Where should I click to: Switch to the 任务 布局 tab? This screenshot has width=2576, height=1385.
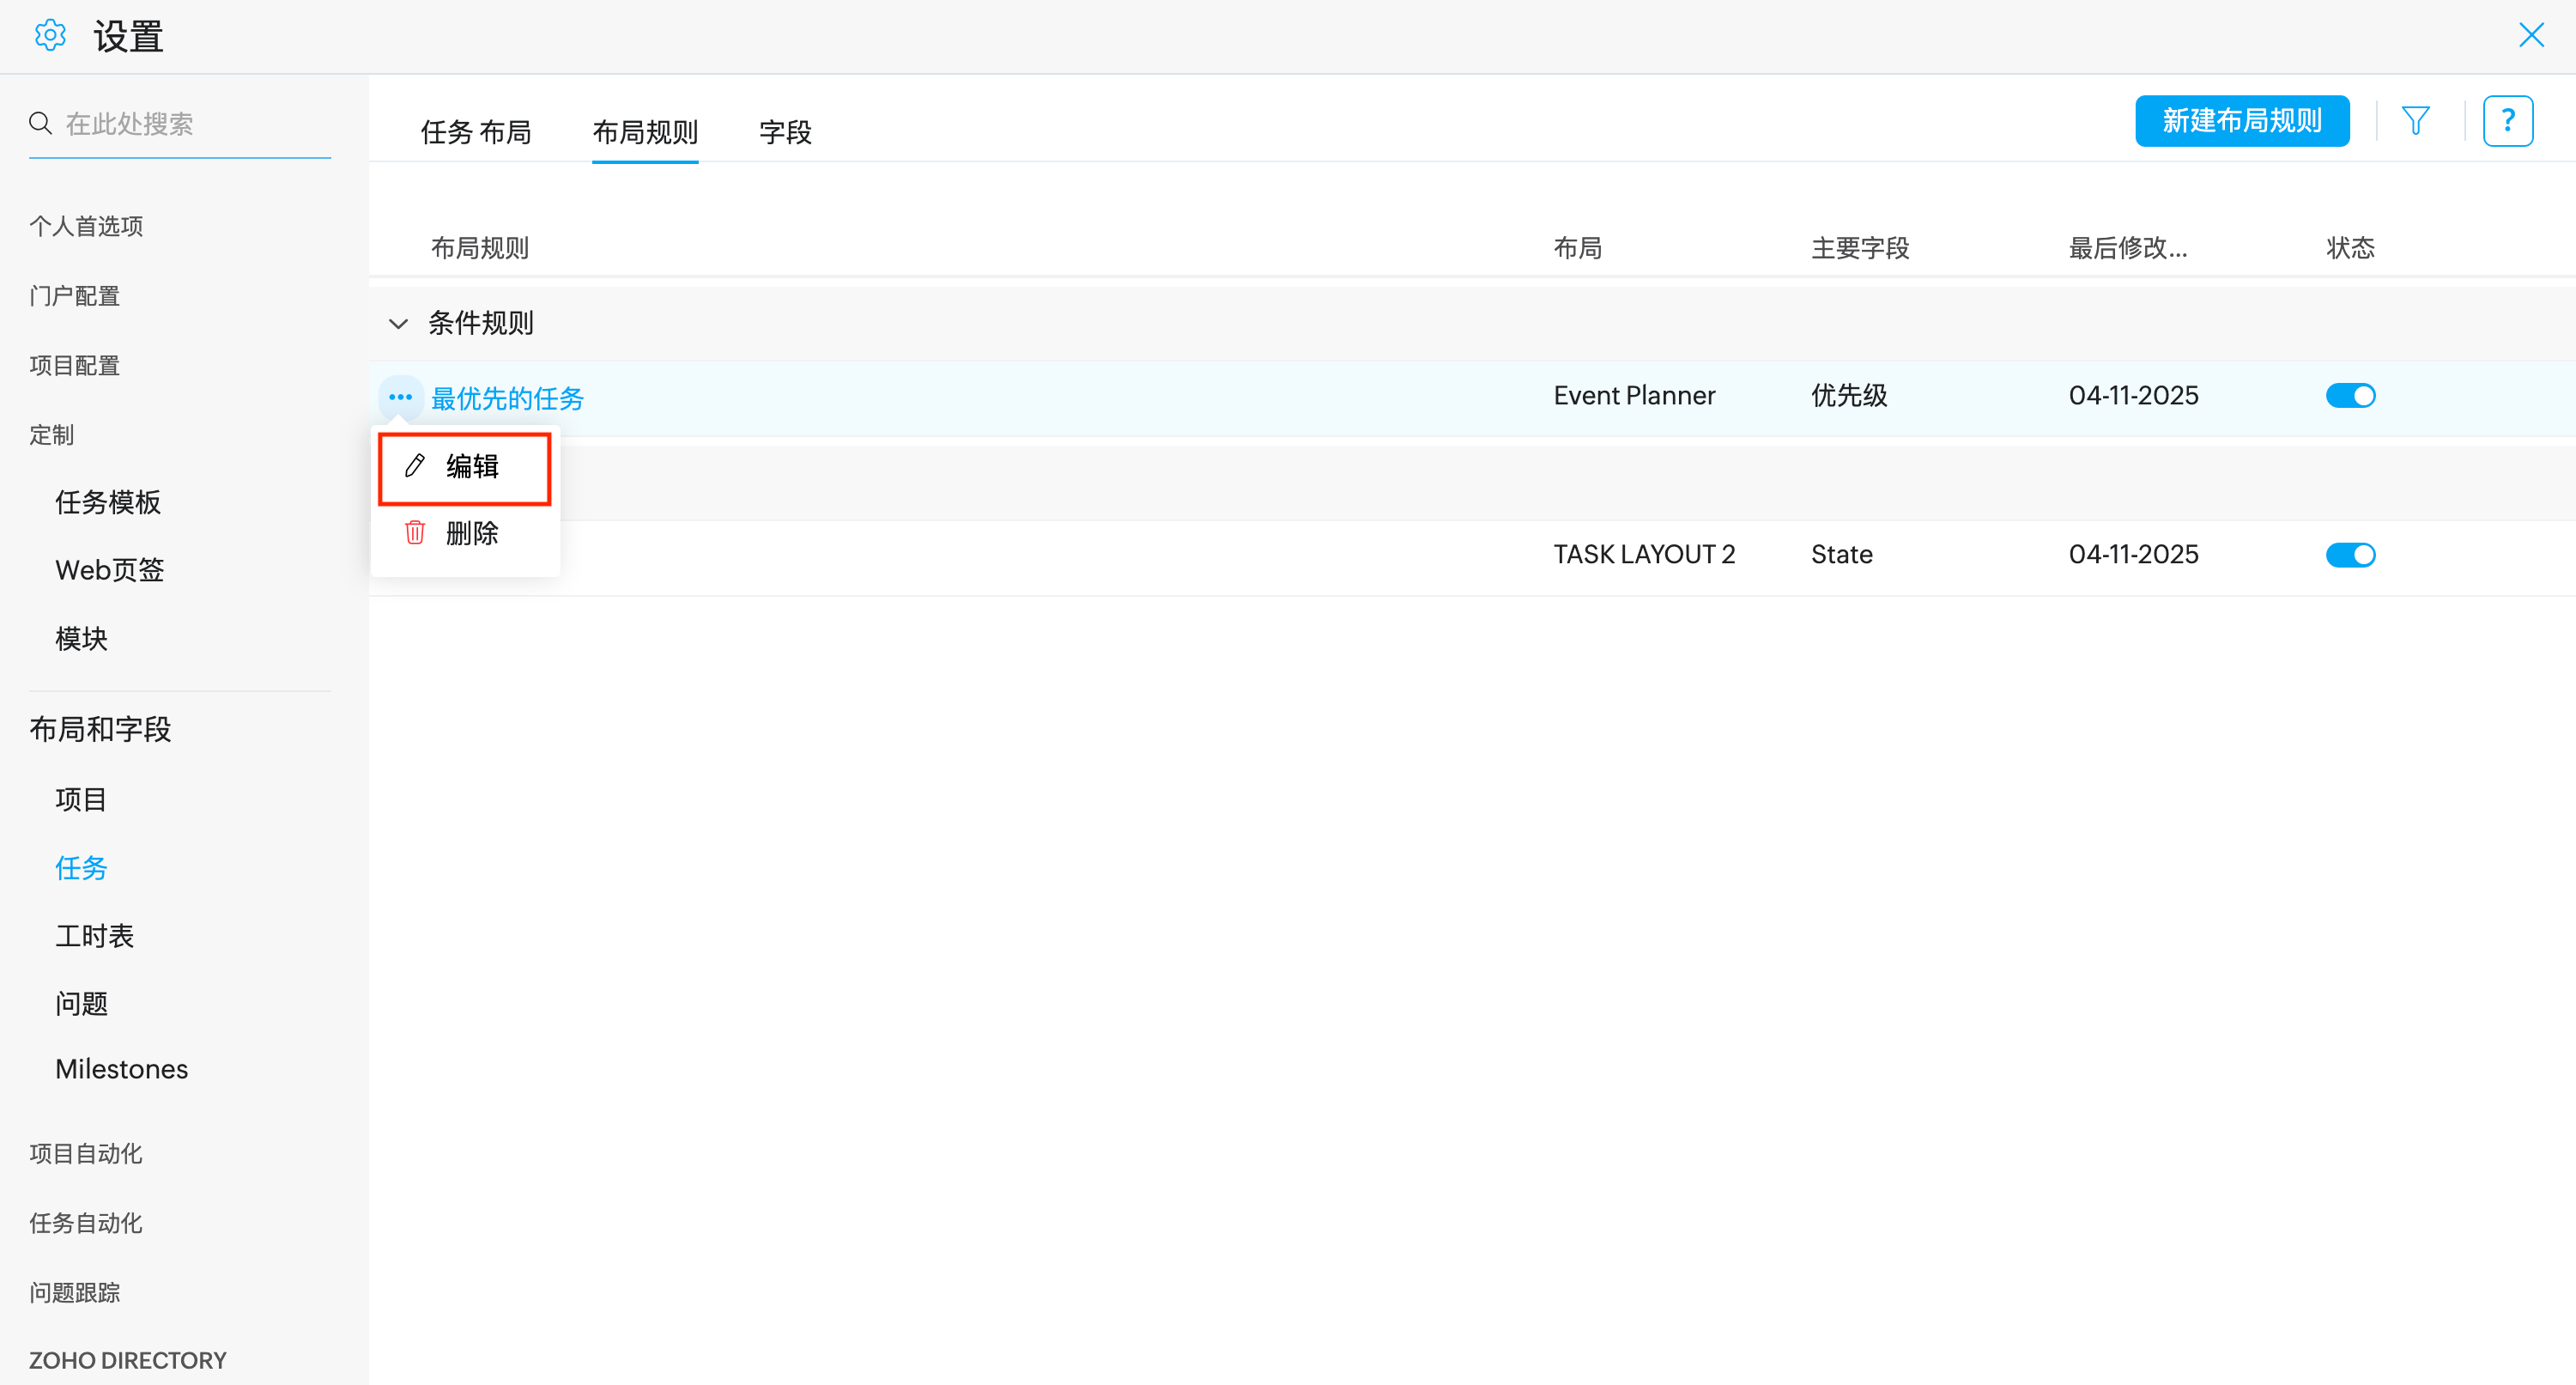point(475,132)
